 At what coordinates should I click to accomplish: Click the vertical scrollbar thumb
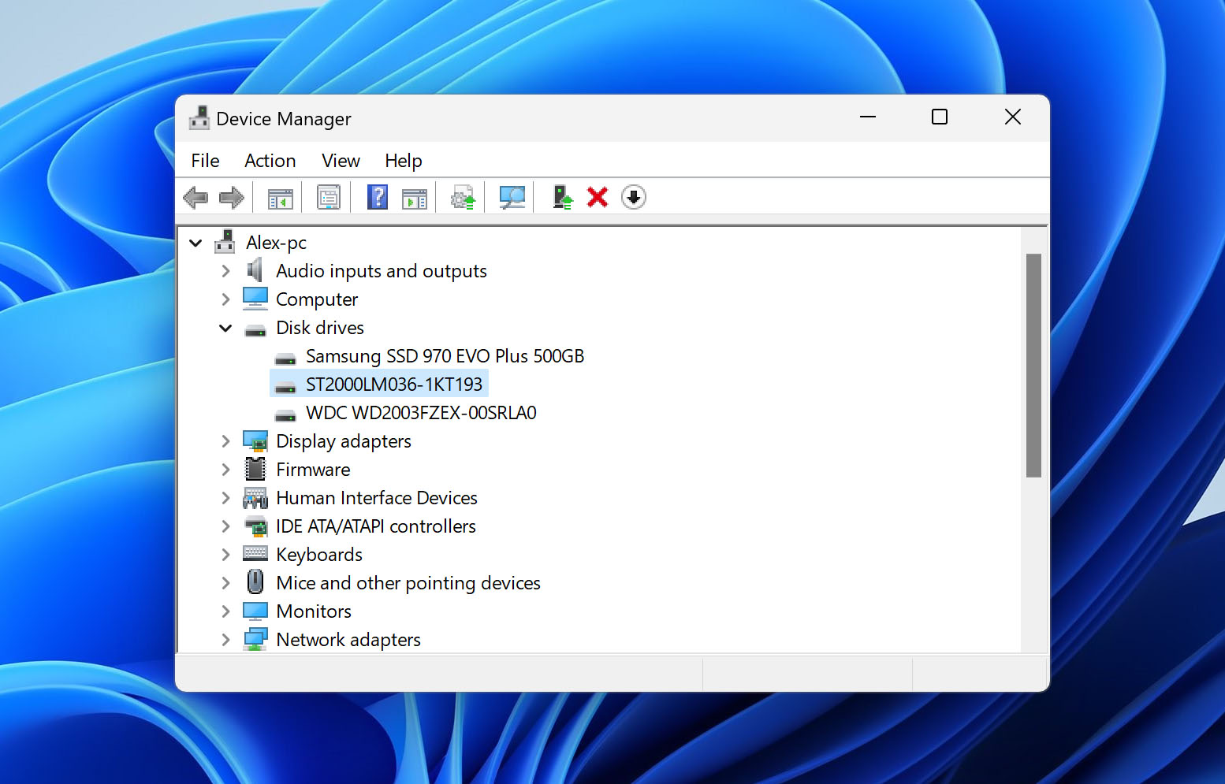[1033, 366]
